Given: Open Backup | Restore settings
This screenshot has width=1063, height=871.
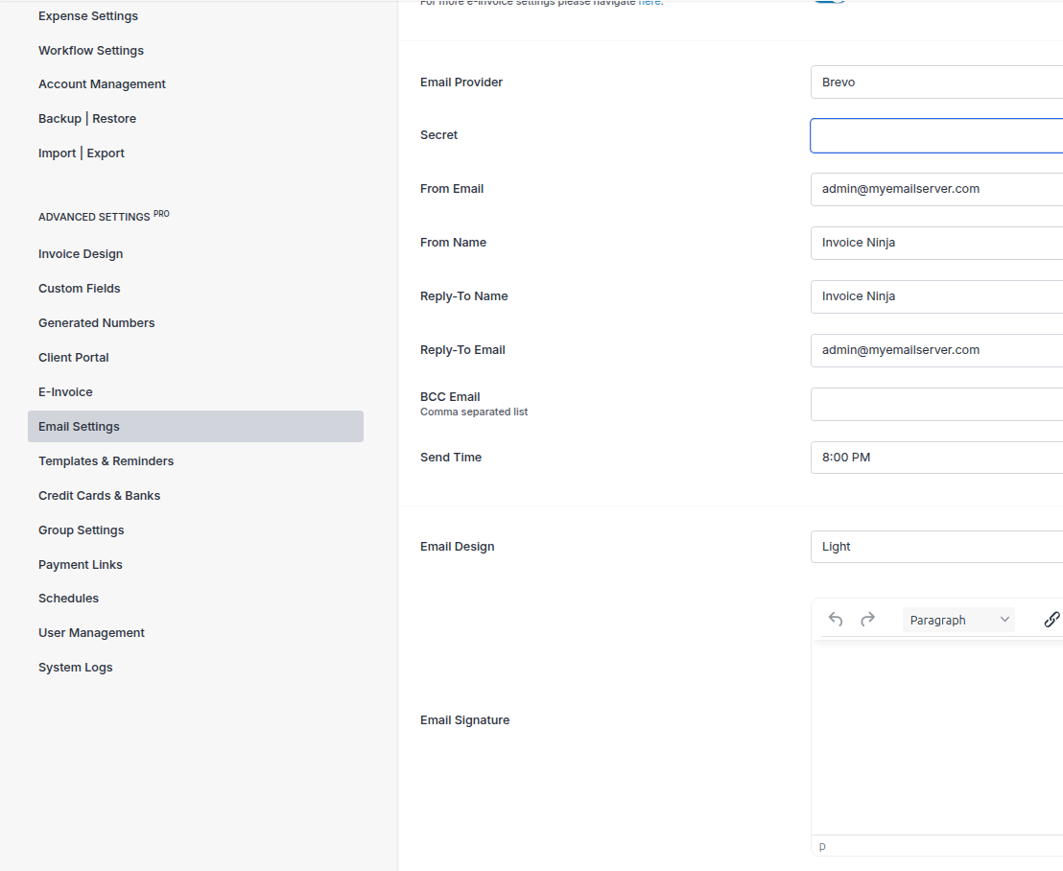Looking at the screenshot, I should [87, 118].
